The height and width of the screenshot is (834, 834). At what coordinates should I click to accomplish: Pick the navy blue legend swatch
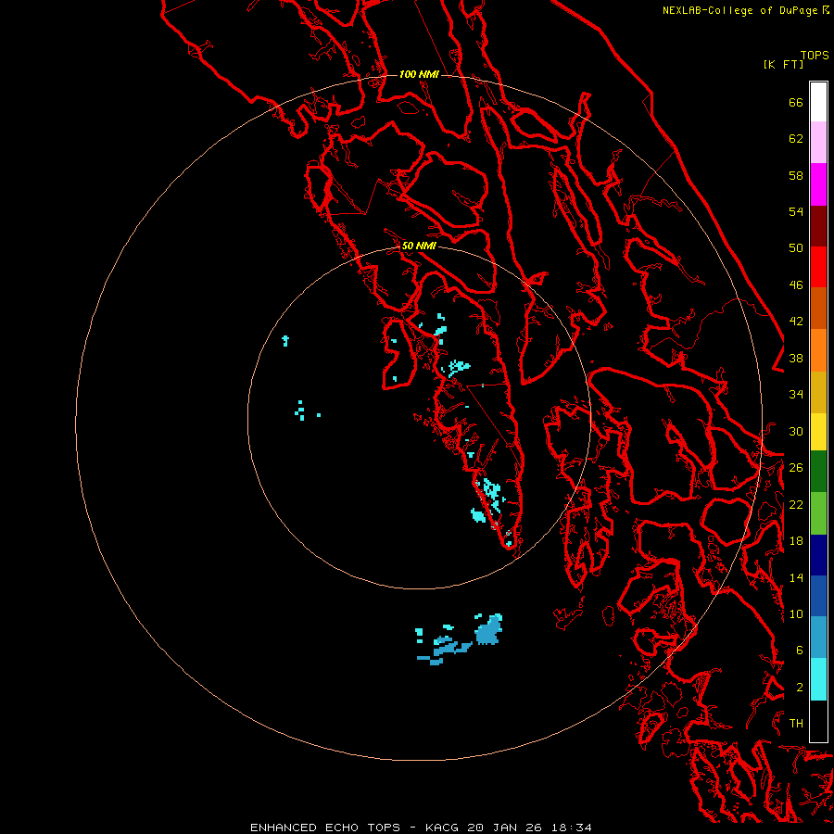pyautogui.click(x=818, y=555)
